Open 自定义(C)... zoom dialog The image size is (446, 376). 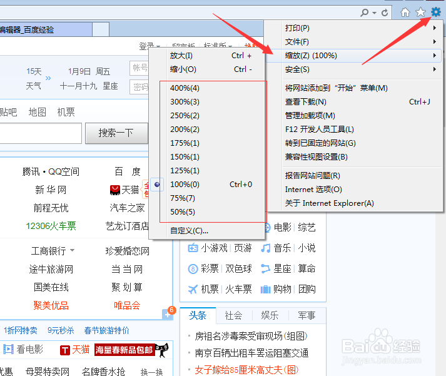pyautogui.click(x=207, y=231)
